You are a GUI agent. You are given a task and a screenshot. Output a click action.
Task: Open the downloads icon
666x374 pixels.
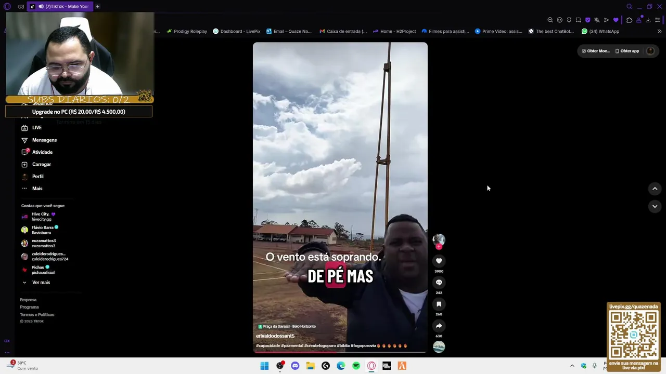pyautogui.click(x=648, y=20)
